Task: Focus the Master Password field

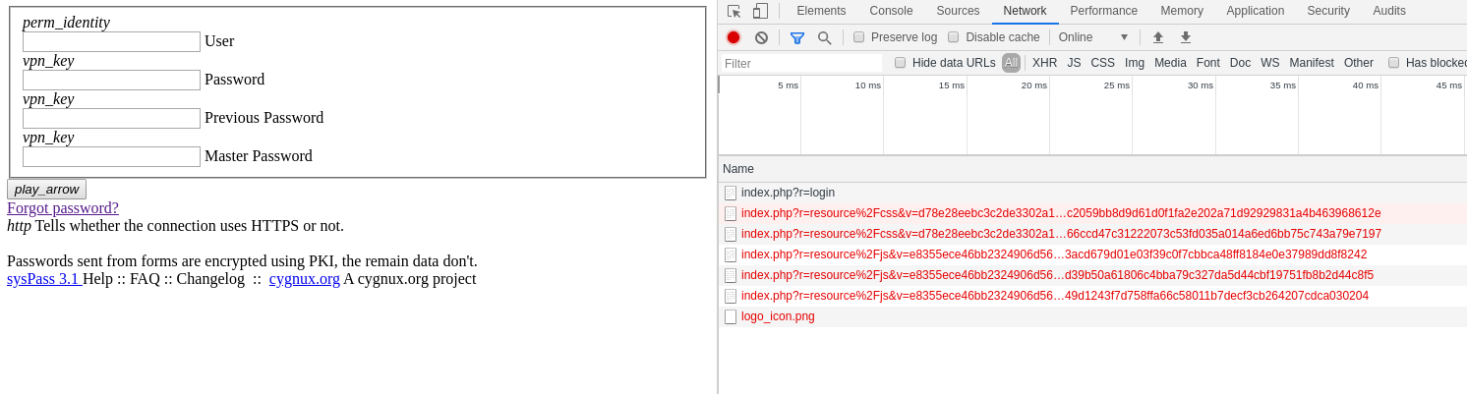Action: coord(111,156)
